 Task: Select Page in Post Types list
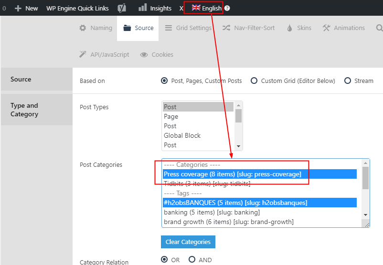pyautogui.click(x=198, y=116)
